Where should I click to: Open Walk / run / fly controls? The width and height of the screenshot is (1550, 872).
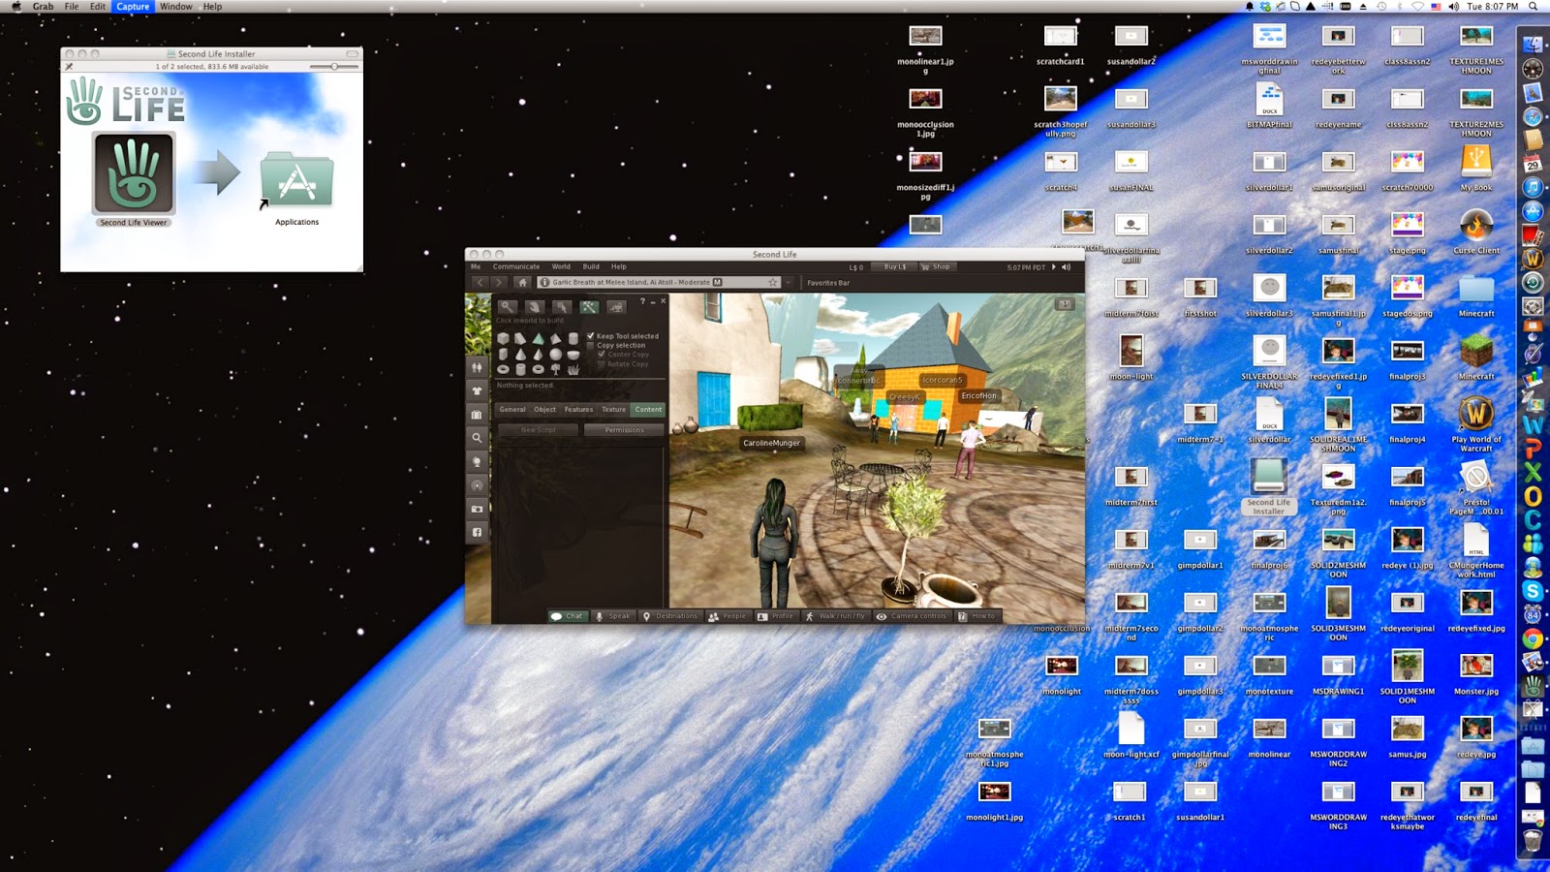coord(836,616)
